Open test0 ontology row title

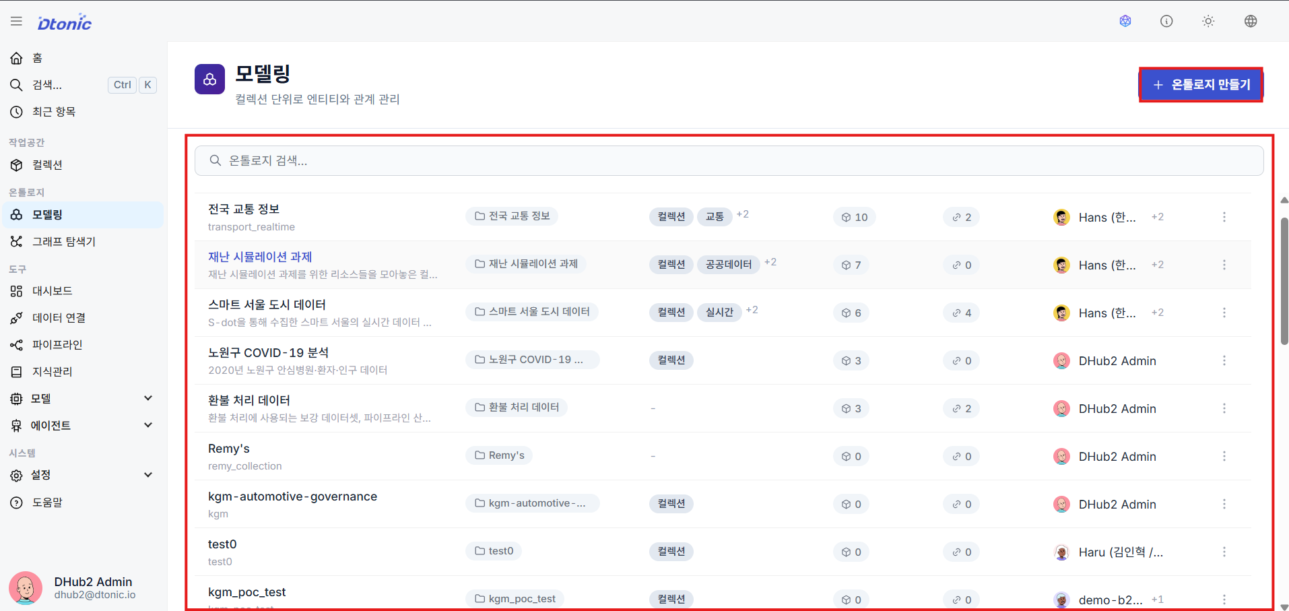[222, 544]
